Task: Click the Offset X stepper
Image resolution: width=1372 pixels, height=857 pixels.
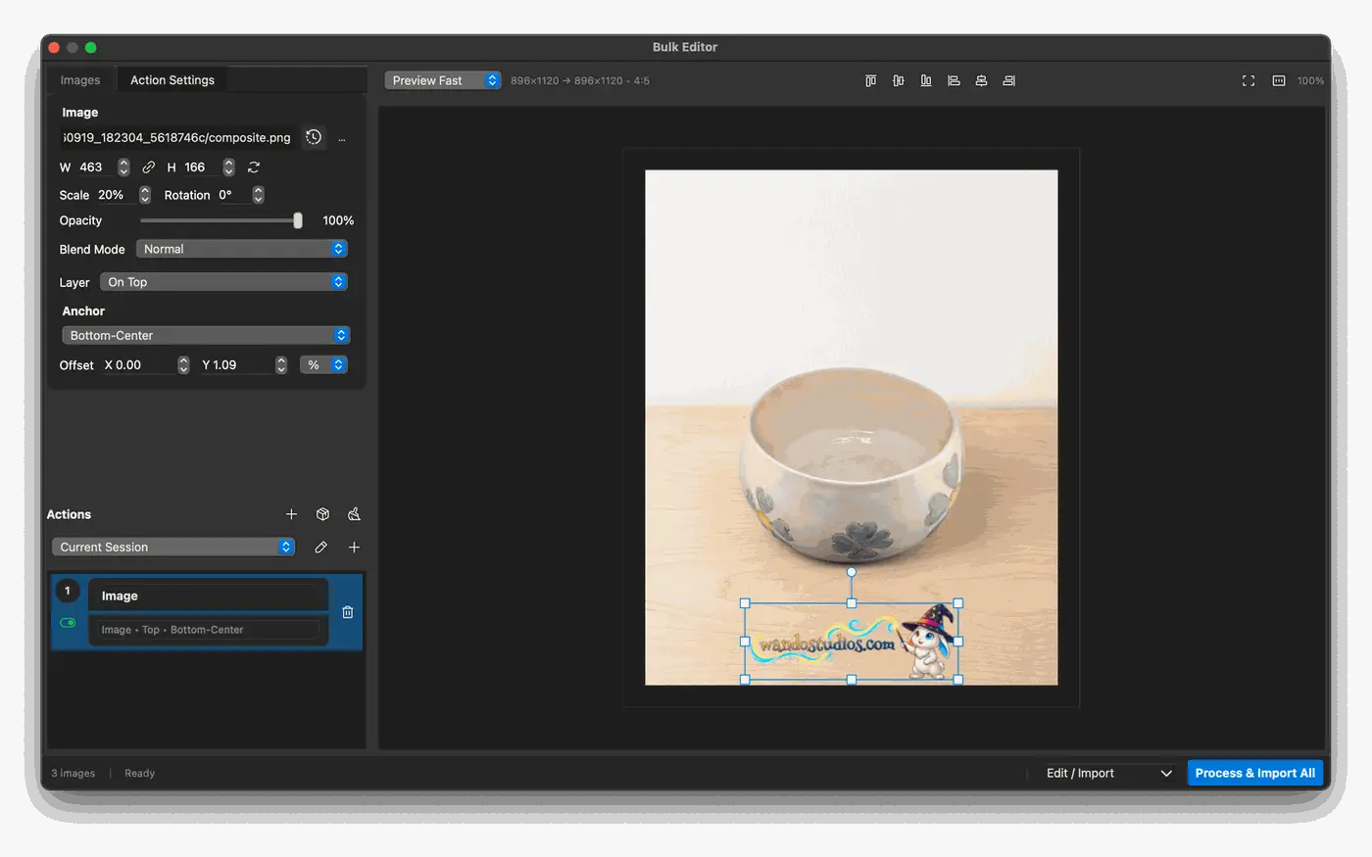Action: pos(183,364)
